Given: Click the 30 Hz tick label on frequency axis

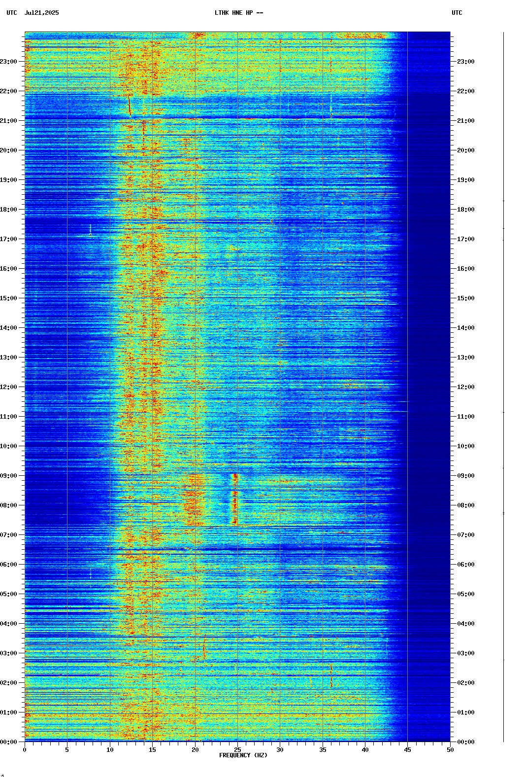Looking at the screenshot, I should [x=280, y=750].
